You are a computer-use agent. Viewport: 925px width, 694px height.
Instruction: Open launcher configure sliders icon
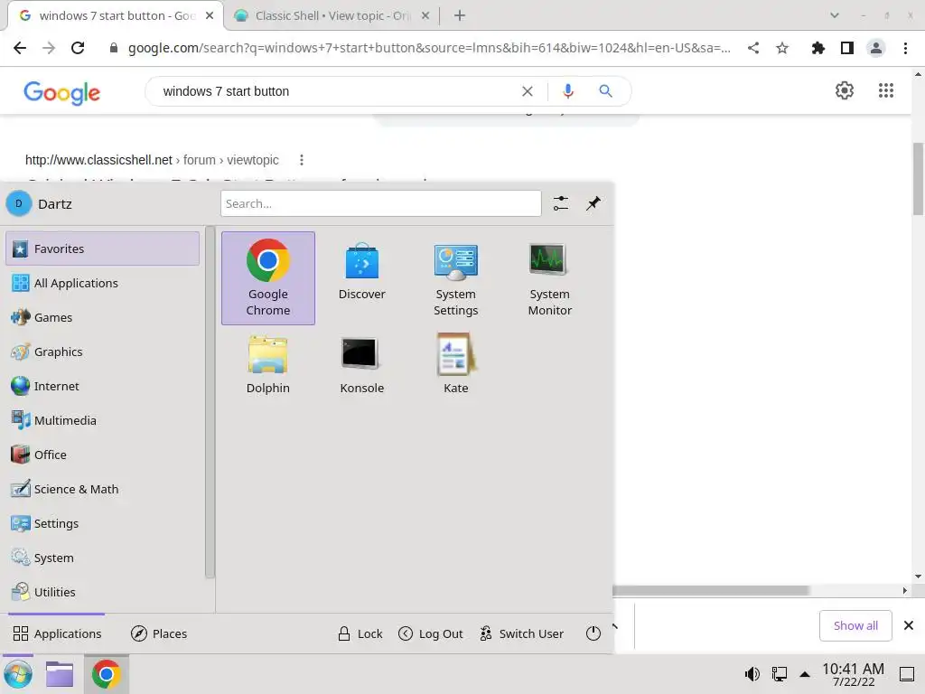[560, 203]
